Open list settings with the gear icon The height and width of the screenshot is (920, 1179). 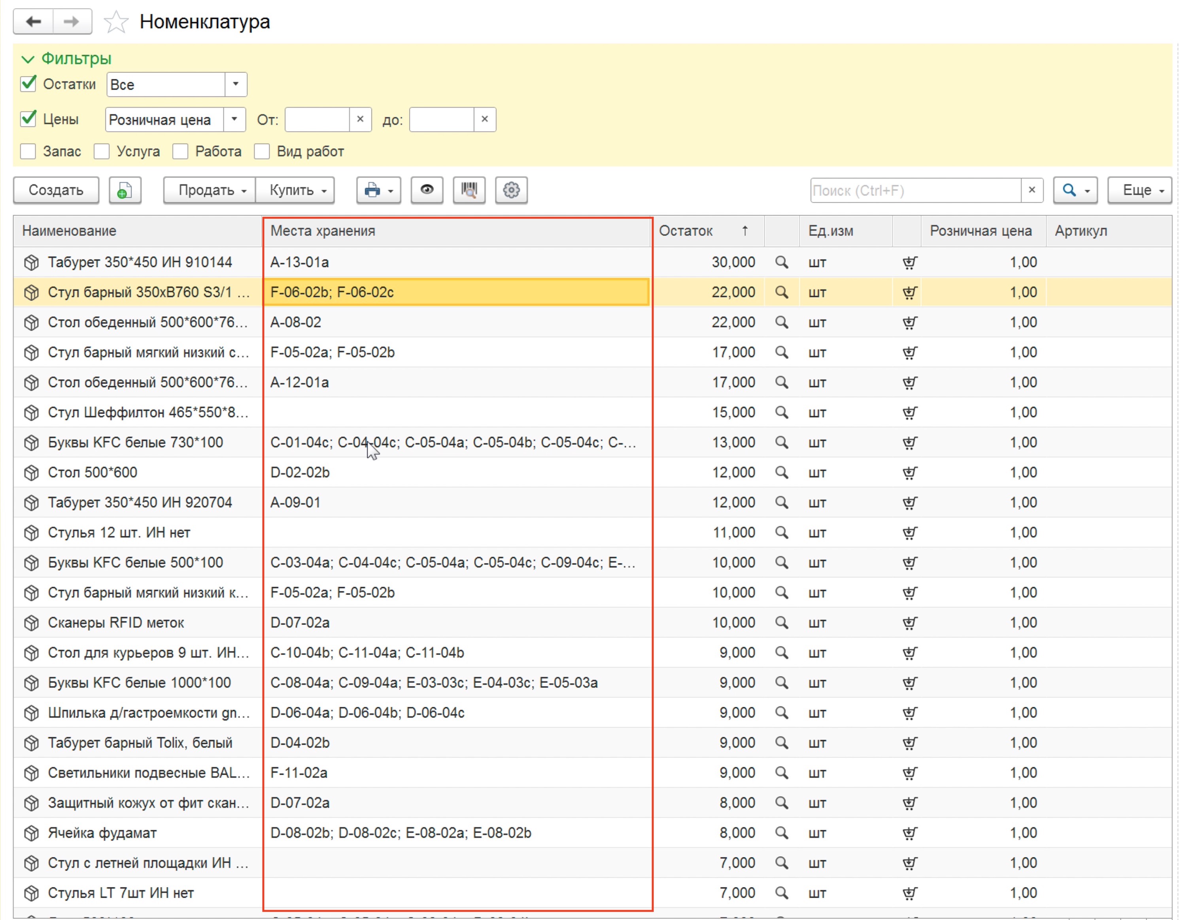[x=511, y=190]
